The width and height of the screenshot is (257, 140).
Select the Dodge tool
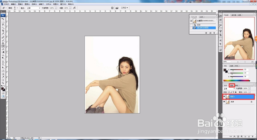3,58
